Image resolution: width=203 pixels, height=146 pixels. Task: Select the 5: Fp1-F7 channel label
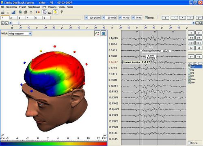coord(113,62)
